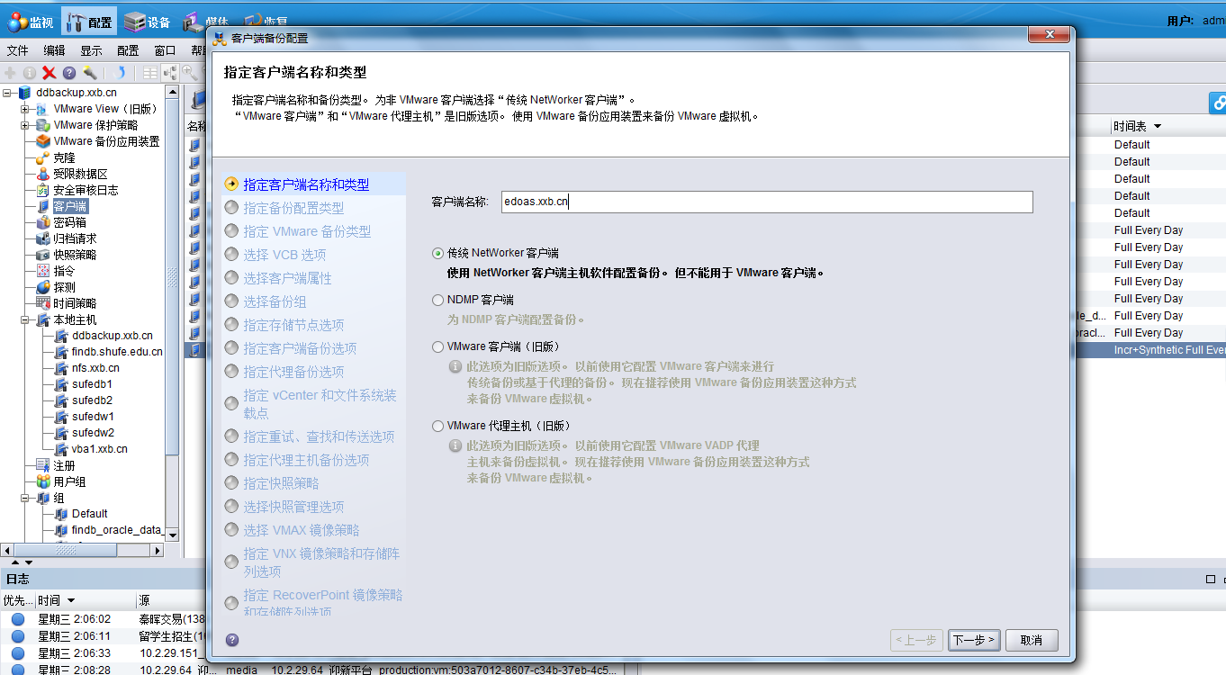Select vba1.xxb.cn host in tree

point(100,449)
